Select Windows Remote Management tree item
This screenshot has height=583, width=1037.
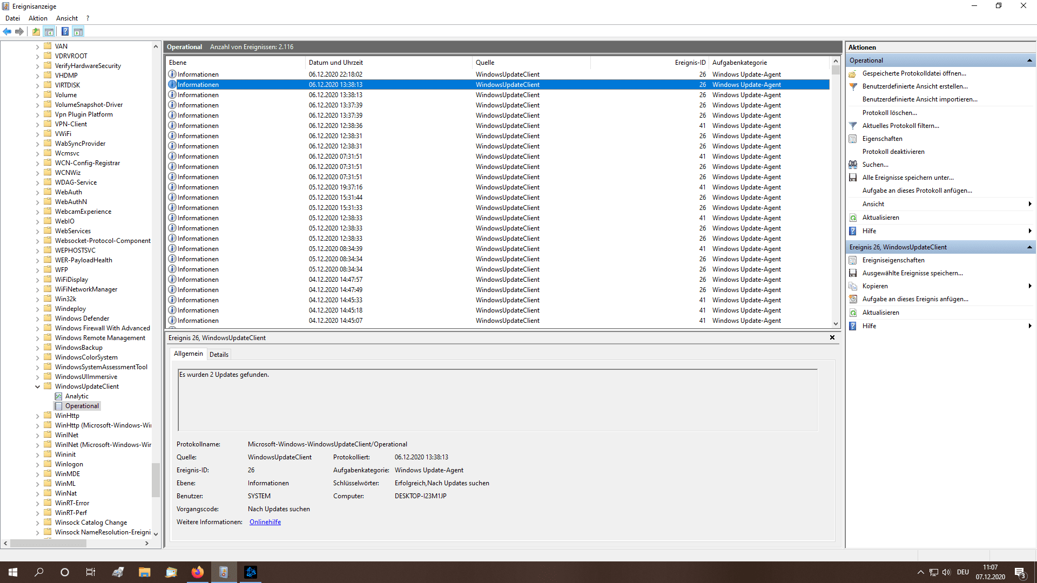pyautogui.click(x=100, y=338)
